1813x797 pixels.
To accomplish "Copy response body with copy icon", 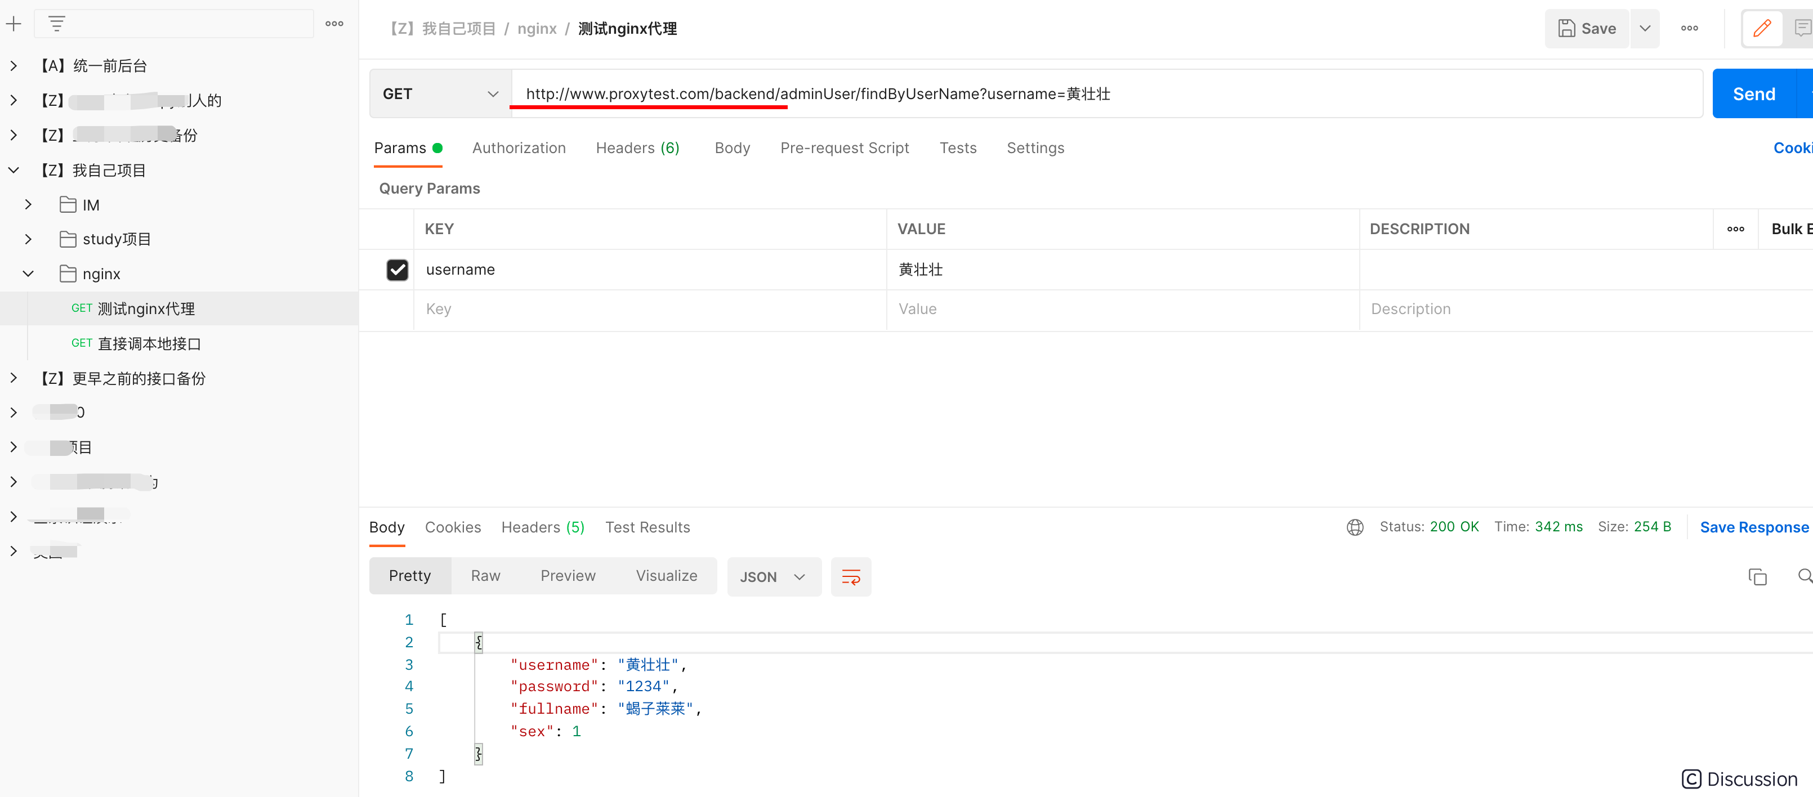I will (x=1757, y=577).
